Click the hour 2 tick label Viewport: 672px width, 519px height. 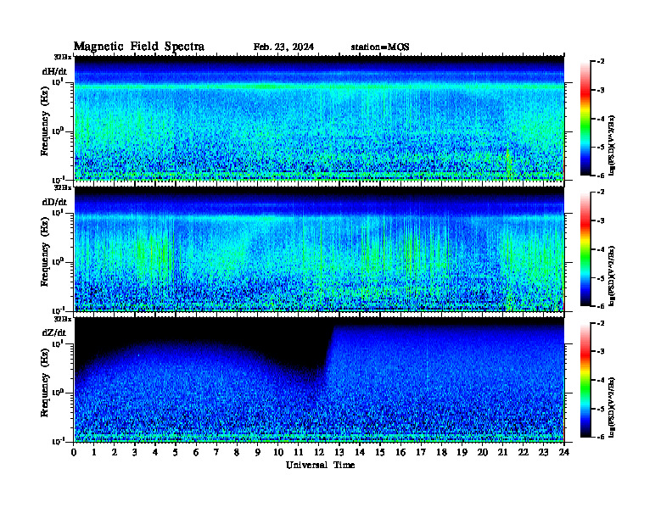point(115,452)
